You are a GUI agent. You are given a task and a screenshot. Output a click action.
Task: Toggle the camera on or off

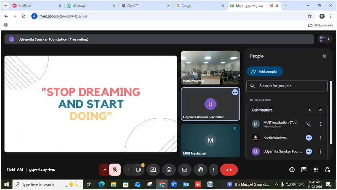point(138,170)
